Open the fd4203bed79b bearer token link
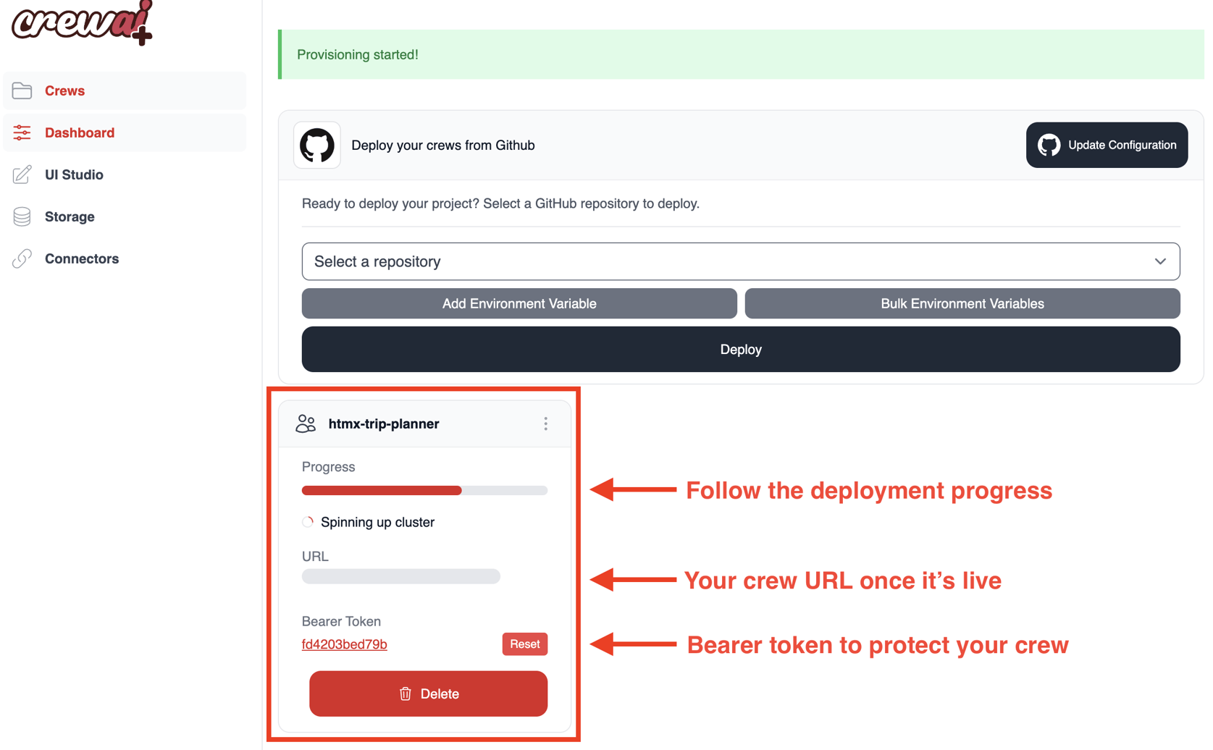 (x=344, y=644)
